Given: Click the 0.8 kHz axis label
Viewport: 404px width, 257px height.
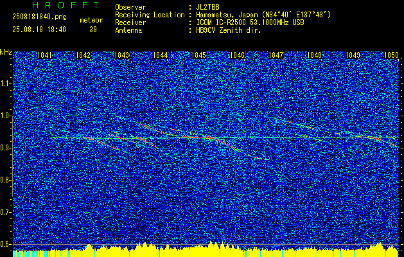Looking at the screenshot, I should (x=5, y=180).
